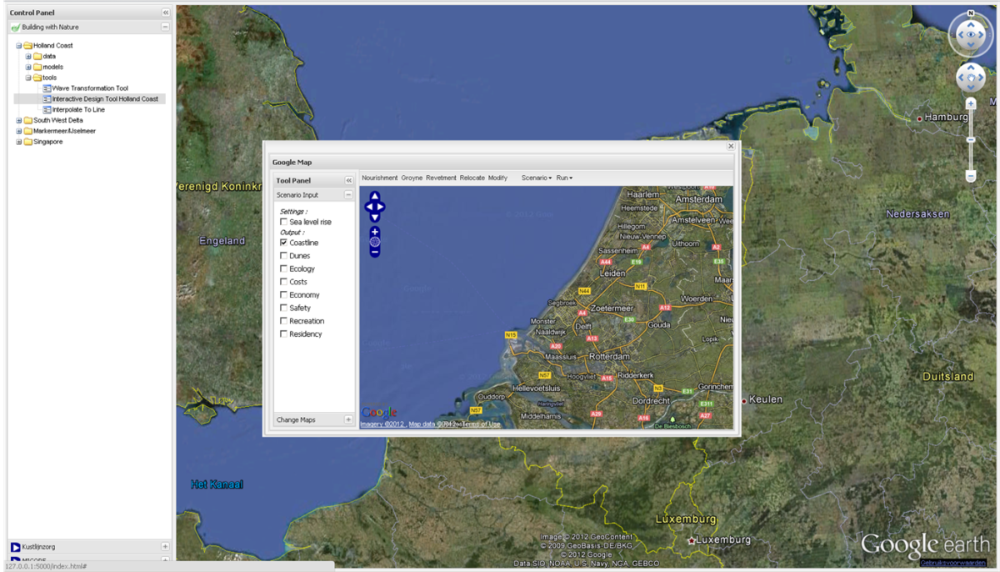
Task: Expand the Change Maps section
Action: [349, 420]
